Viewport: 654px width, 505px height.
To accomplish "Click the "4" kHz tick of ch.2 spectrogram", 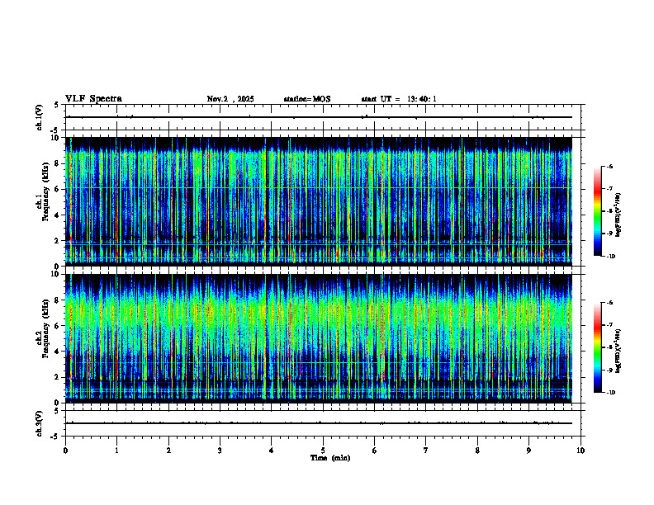I will (x=58, y=352).
